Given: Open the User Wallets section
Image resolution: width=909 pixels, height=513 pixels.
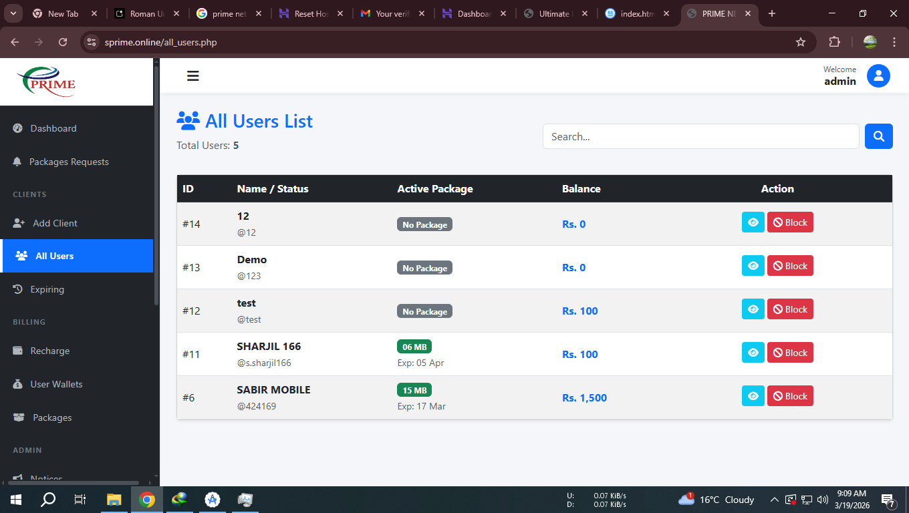Looking at the screenshot, I should tap(56, 384).
